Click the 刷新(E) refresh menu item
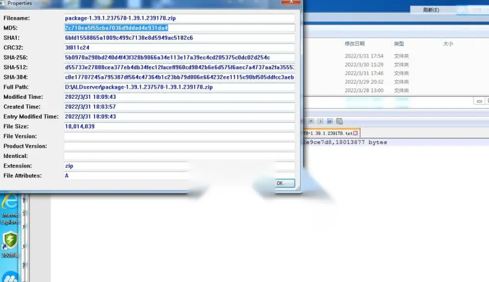 tap(431, 10)
